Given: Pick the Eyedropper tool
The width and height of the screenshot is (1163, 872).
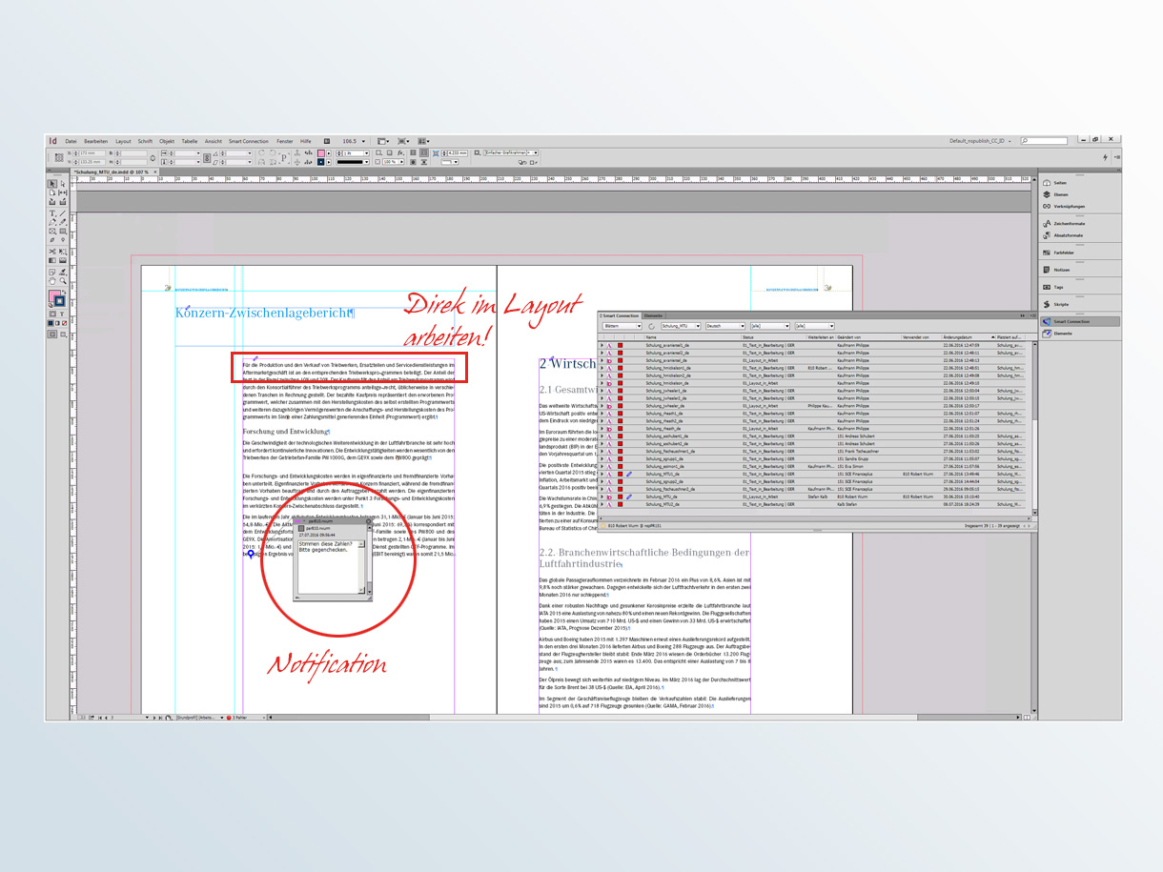Looking at the screenshot, I should [63, 272].
